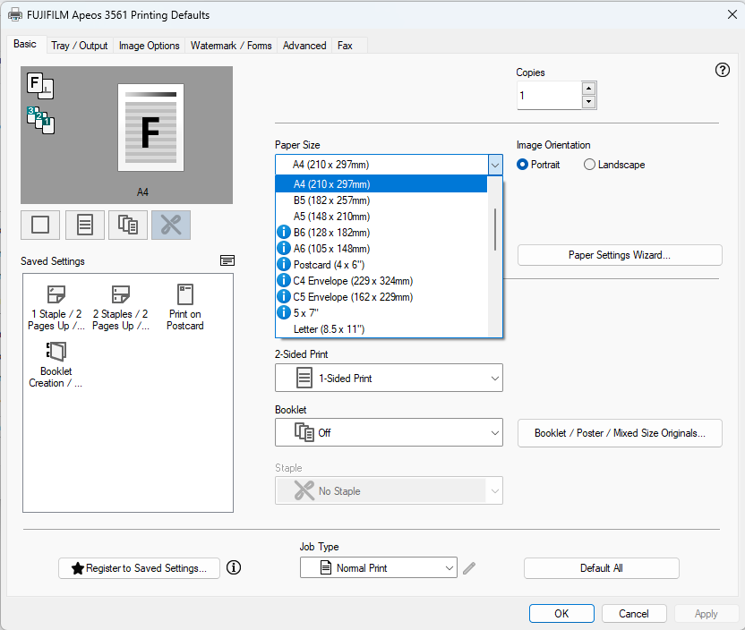The image size is (745, 630).
Task: Click the 2-sided print icon under preview
Action: click(85, 225)
